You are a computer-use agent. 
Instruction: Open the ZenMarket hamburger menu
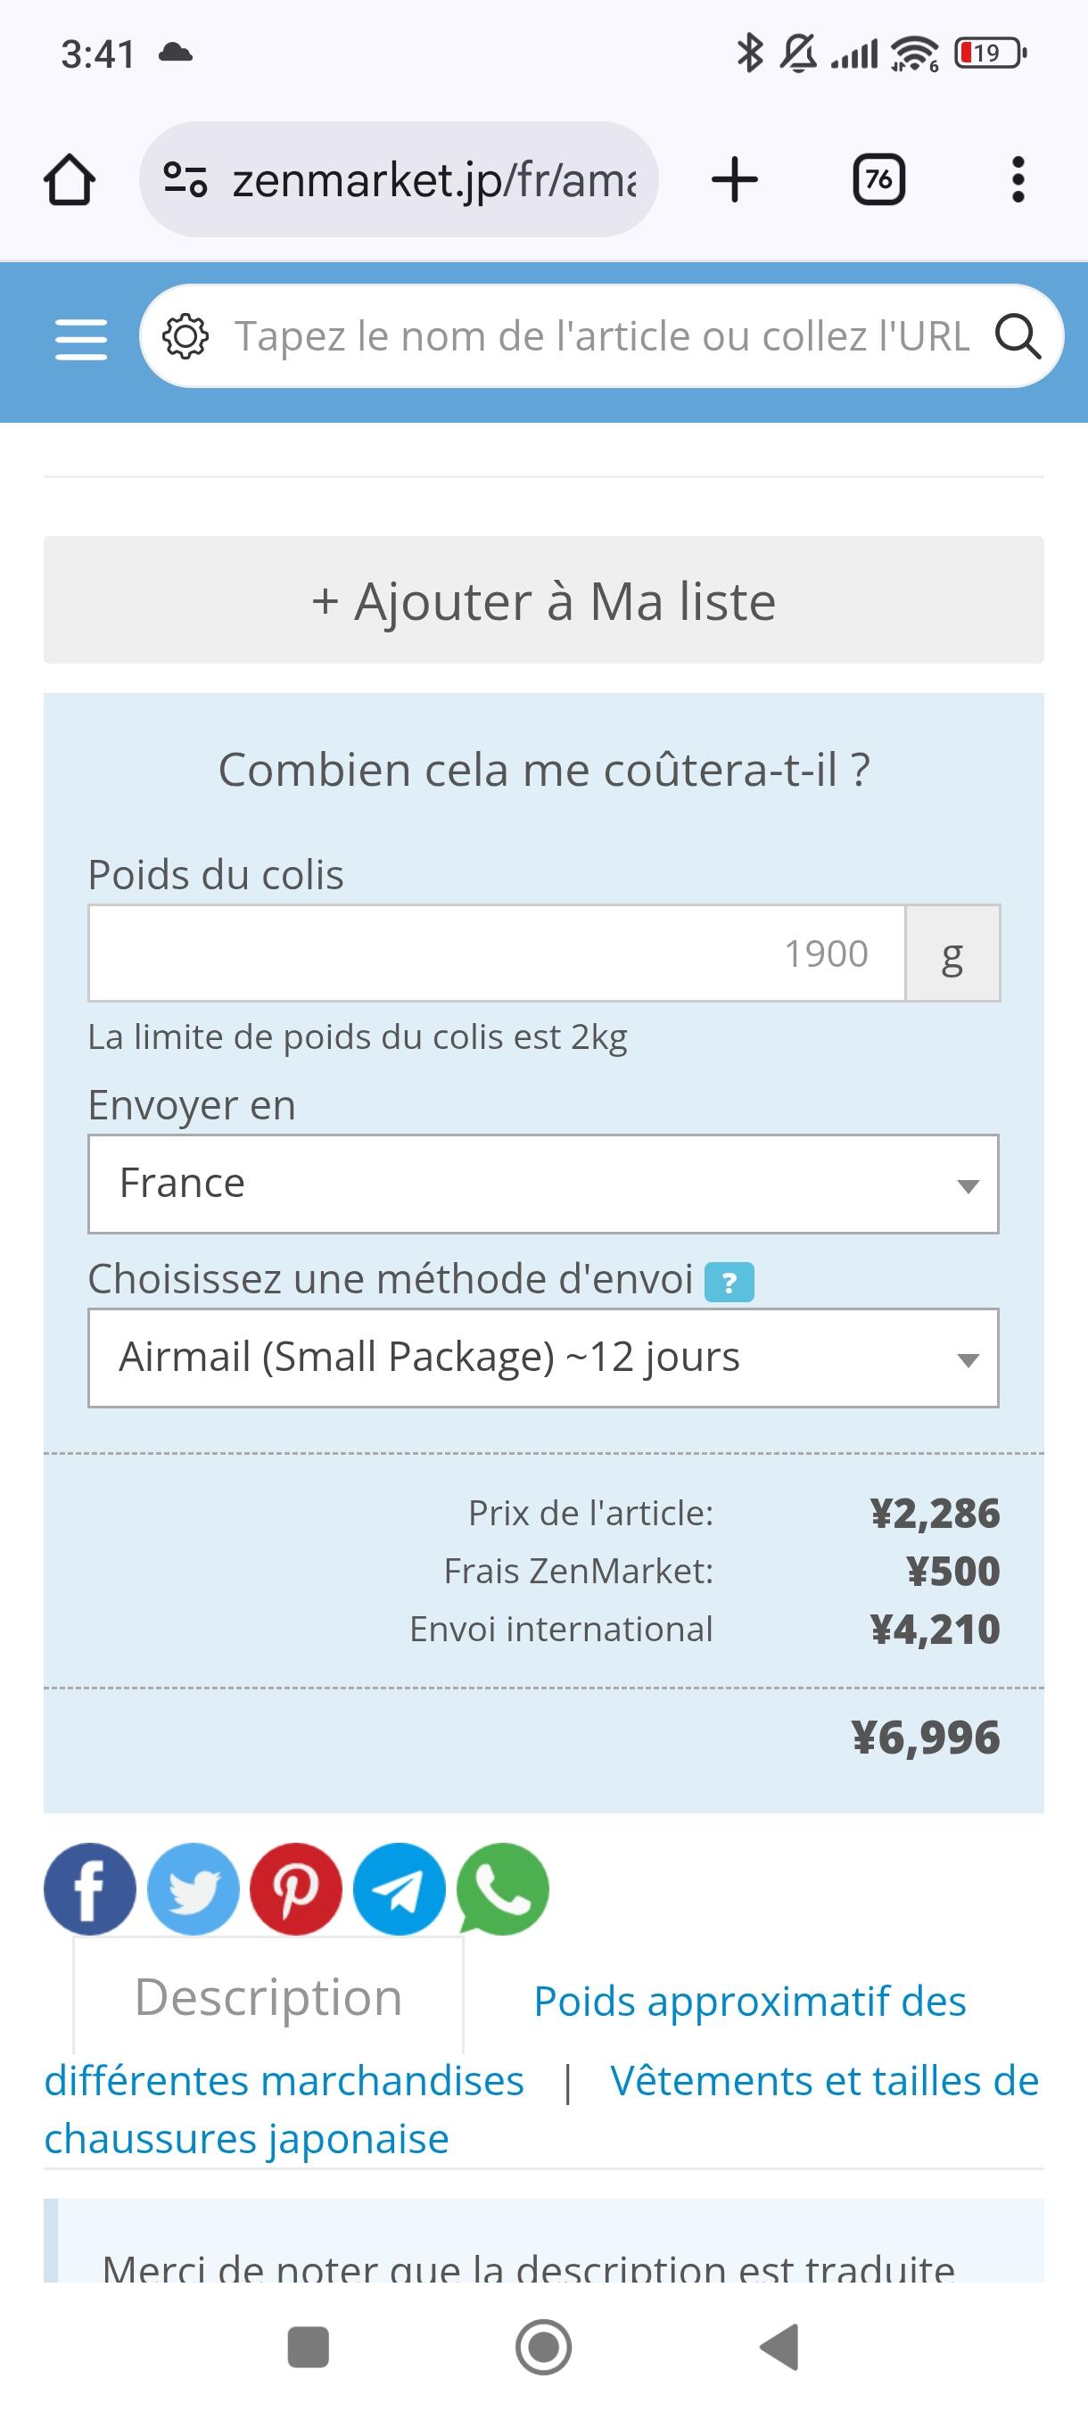click(x=81, y=338)
